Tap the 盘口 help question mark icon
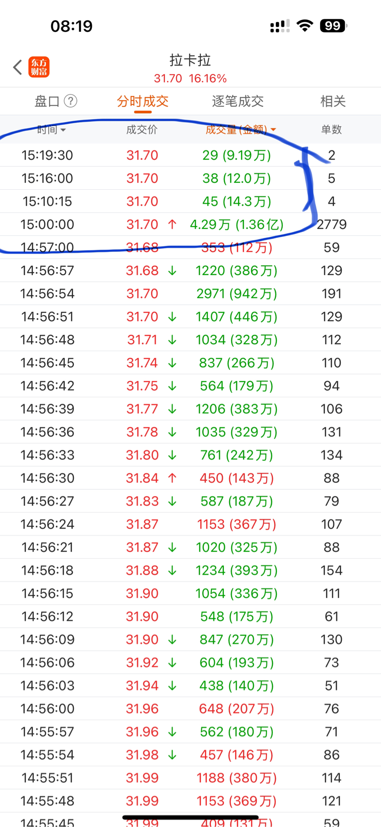This screenshot has width=381, height=827. coord(71,101)
